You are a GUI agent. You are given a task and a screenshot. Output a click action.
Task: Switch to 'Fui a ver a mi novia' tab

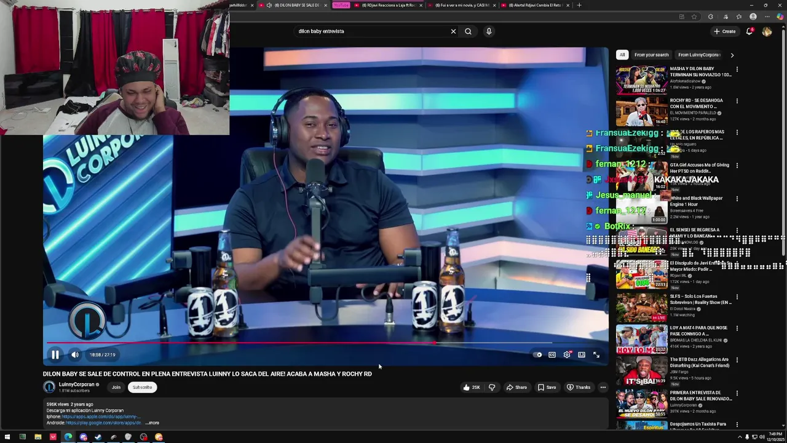click(461, 5)
